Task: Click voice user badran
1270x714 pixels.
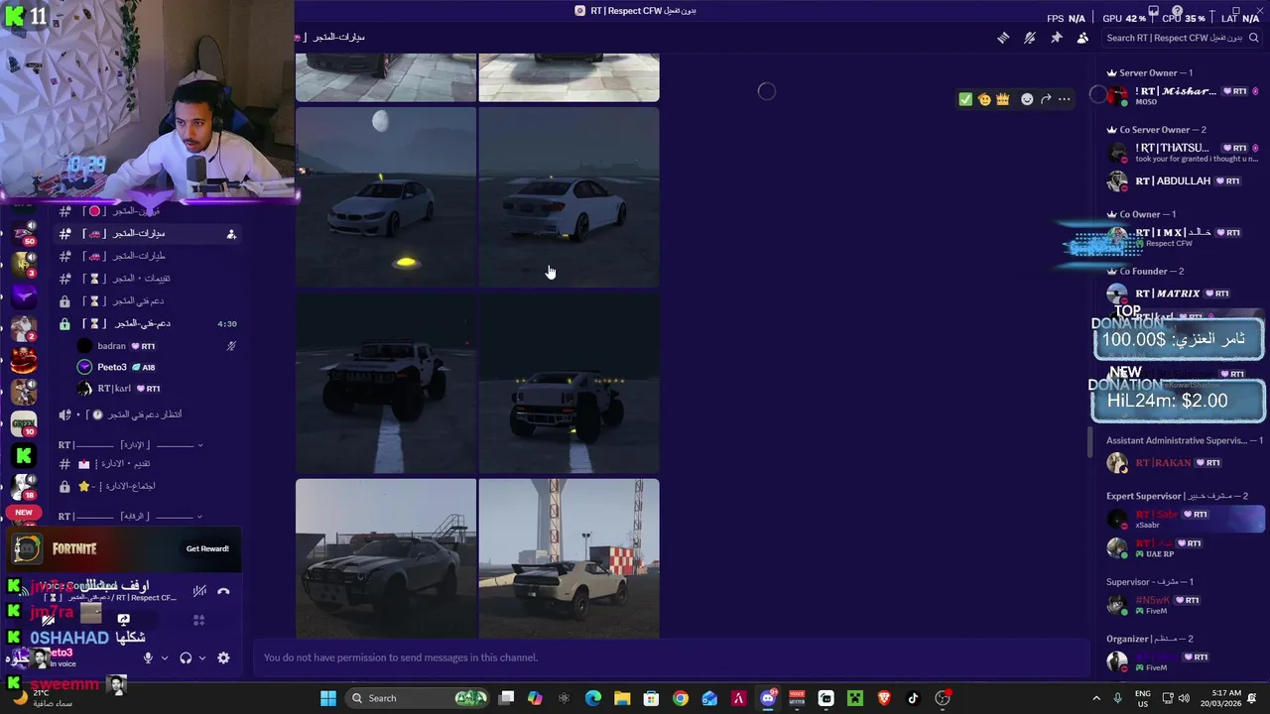Action: tap(157, 346)
